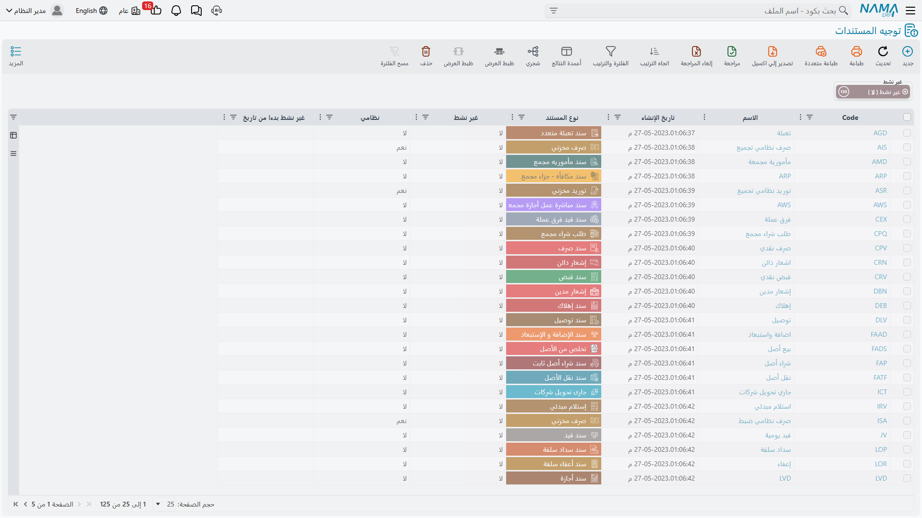Image resolution: width=922 pixels, height=518 pixels.
Task: Open the hamburger main menu icon
Action: click(x=910, y=11)
